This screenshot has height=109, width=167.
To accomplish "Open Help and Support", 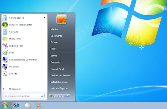I will (59, 88).
